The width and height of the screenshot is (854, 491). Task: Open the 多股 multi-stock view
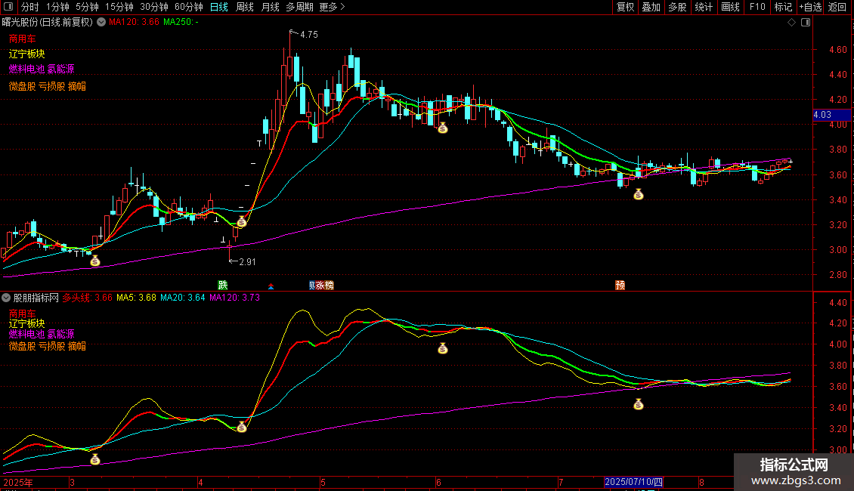point(677,7)
